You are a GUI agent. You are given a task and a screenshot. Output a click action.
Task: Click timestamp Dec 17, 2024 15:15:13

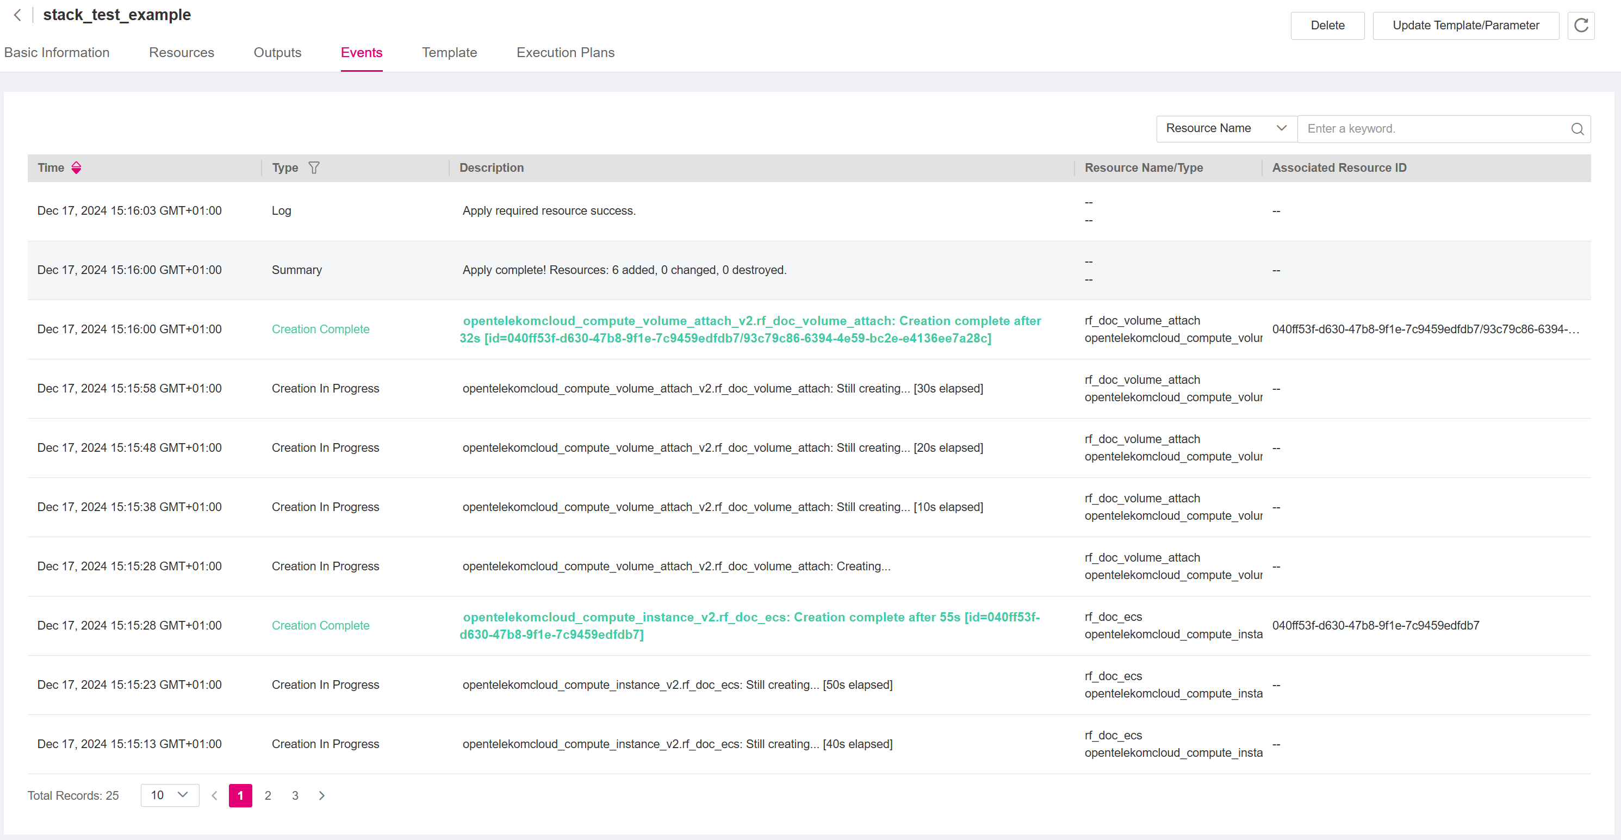coord(129,744)
